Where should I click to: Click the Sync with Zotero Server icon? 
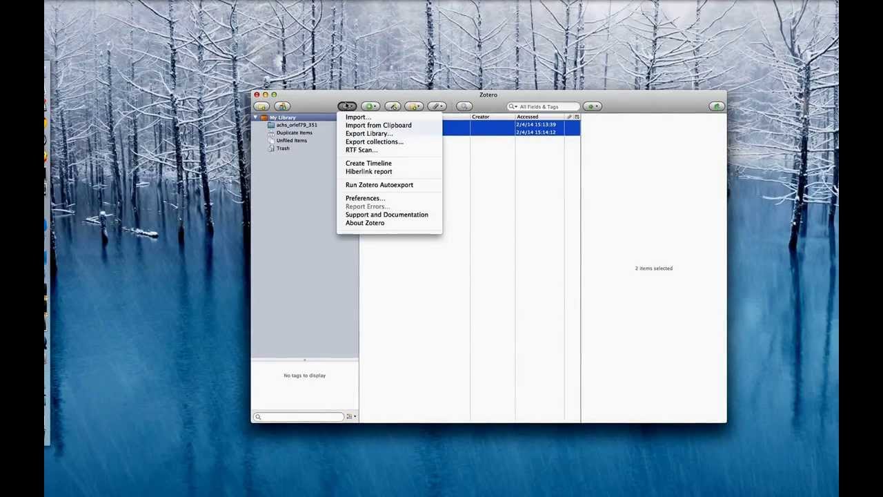[716, 106]
